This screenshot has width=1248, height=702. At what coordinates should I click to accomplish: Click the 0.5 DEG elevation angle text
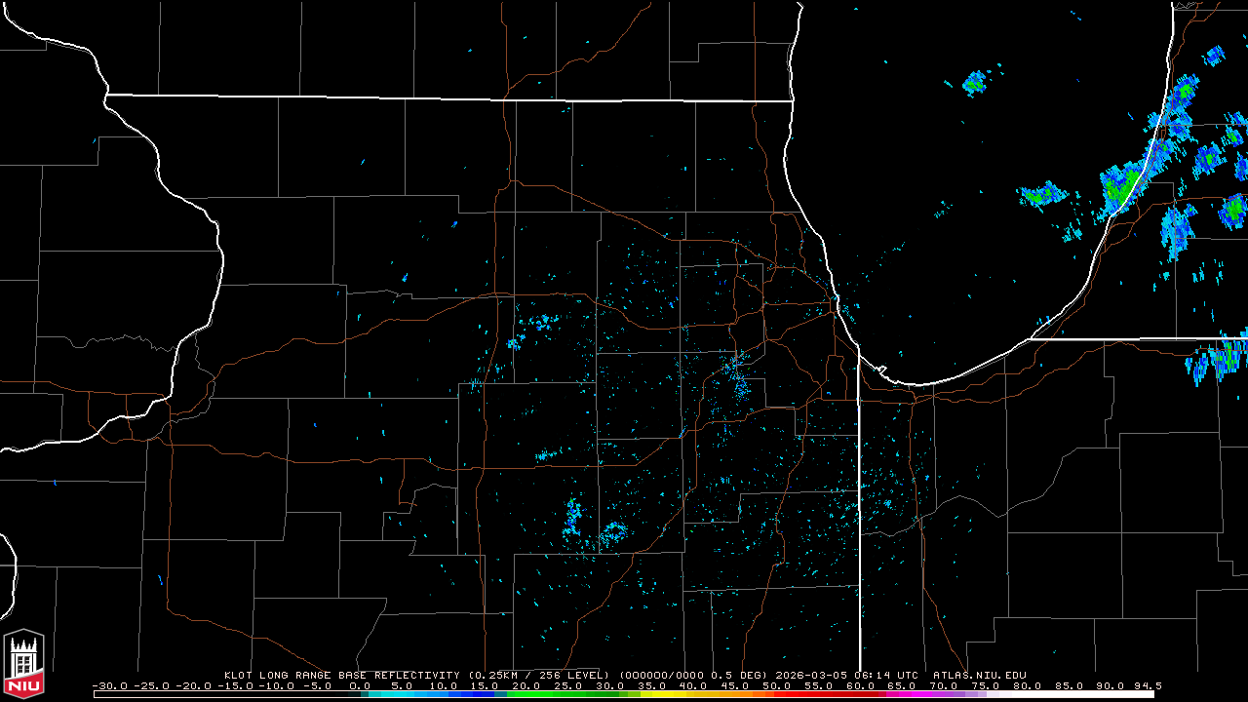pyautogui.click(x=739, y=675)
